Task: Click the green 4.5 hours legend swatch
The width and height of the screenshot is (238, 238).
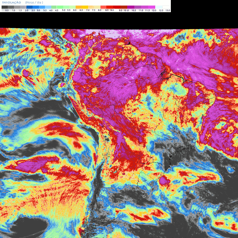Action: pos(54,7)
